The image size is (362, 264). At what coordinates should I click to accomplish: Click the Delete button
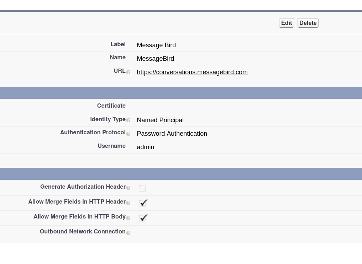(x=308, y=23)
